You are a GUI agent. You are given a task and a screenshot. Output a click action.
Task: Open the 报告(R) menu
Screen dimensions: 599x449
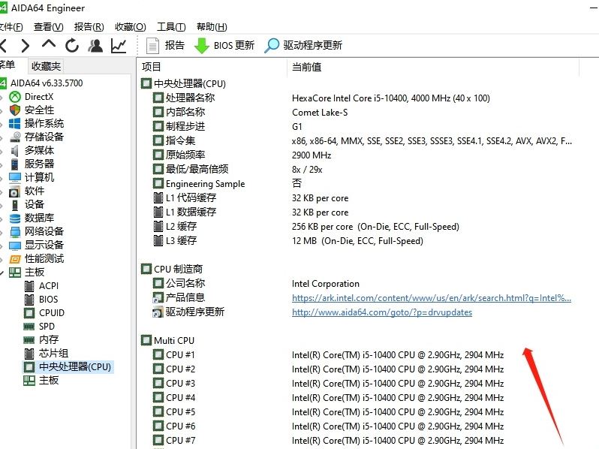point(89,27)
